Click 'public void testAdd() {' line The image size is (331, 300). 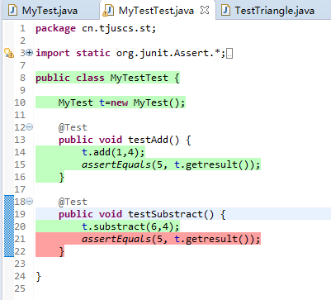[x=125, y=140]
